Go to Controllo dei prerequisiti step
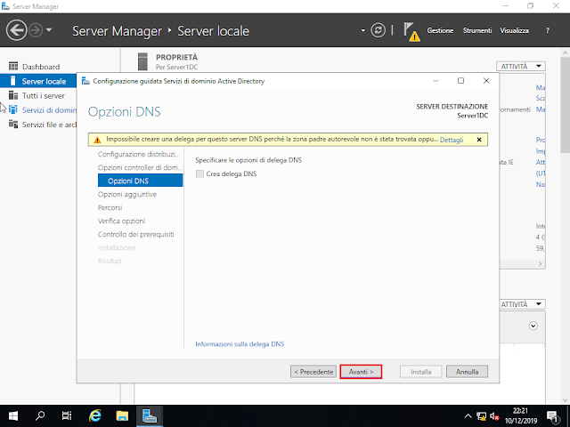Image resolution: width=570 pixels, height=427 pixels. (135, 234)
